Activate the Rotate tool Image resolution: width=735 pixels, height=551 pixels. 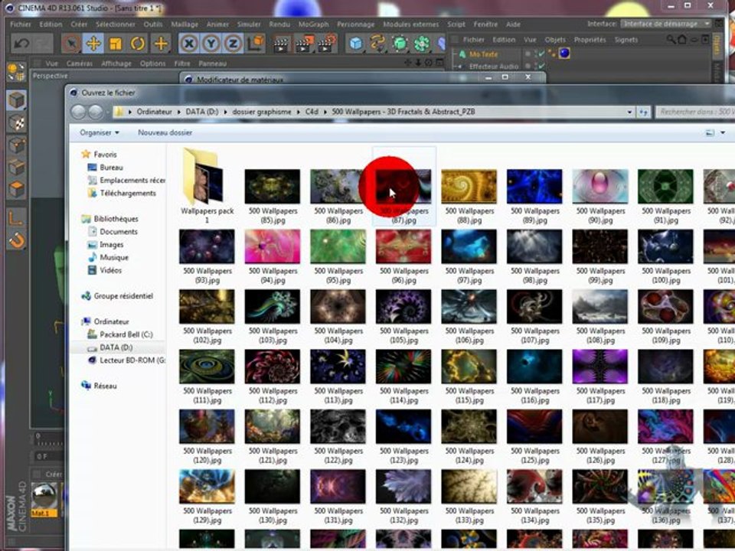[138, 44]
